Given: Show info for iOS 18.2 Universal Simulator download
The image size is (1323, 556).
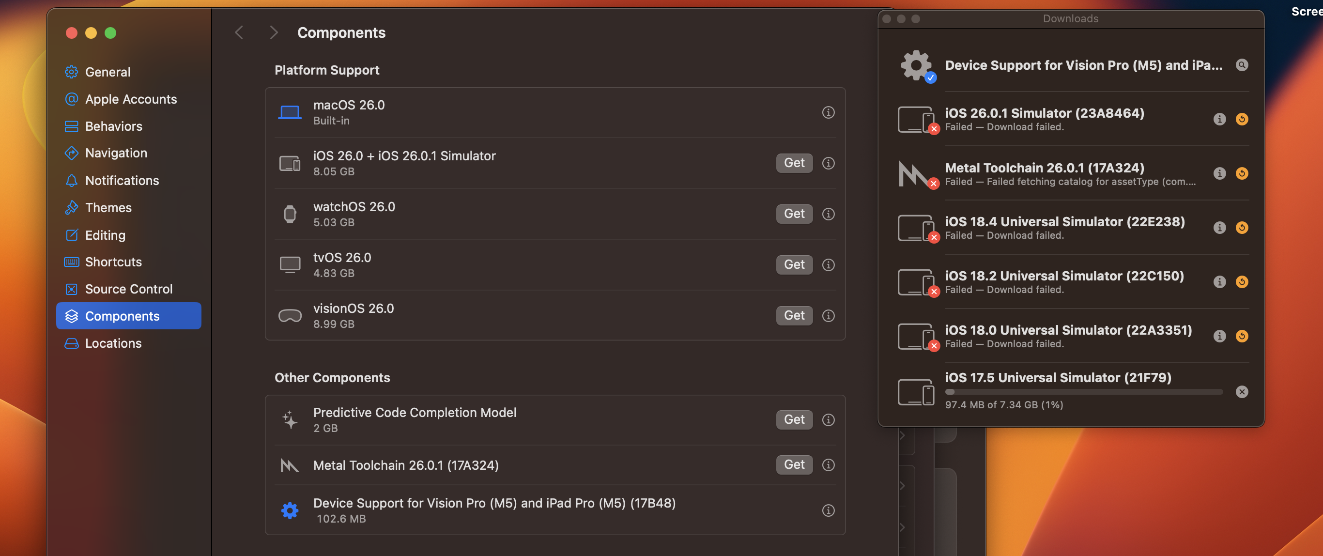Looking at the screenshot, I should (x=1219, y=282).
